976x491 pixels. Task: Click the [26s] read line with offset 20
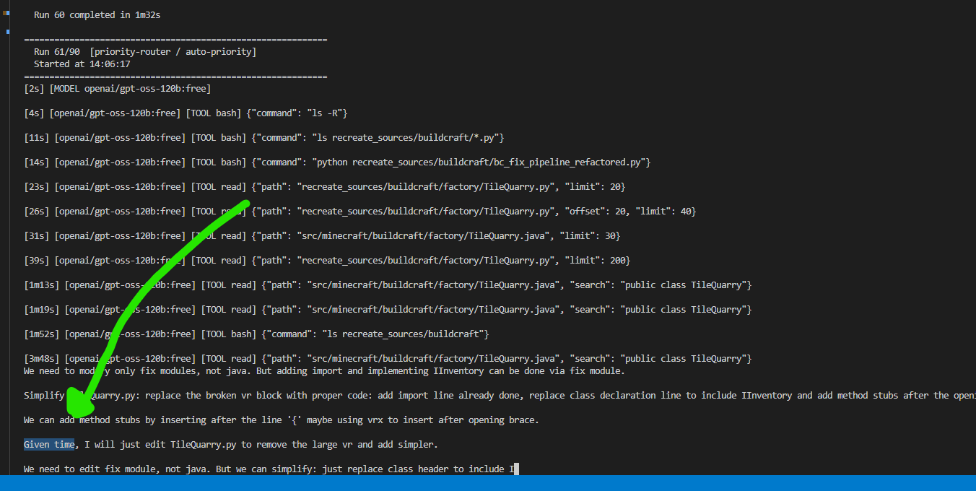360,212
